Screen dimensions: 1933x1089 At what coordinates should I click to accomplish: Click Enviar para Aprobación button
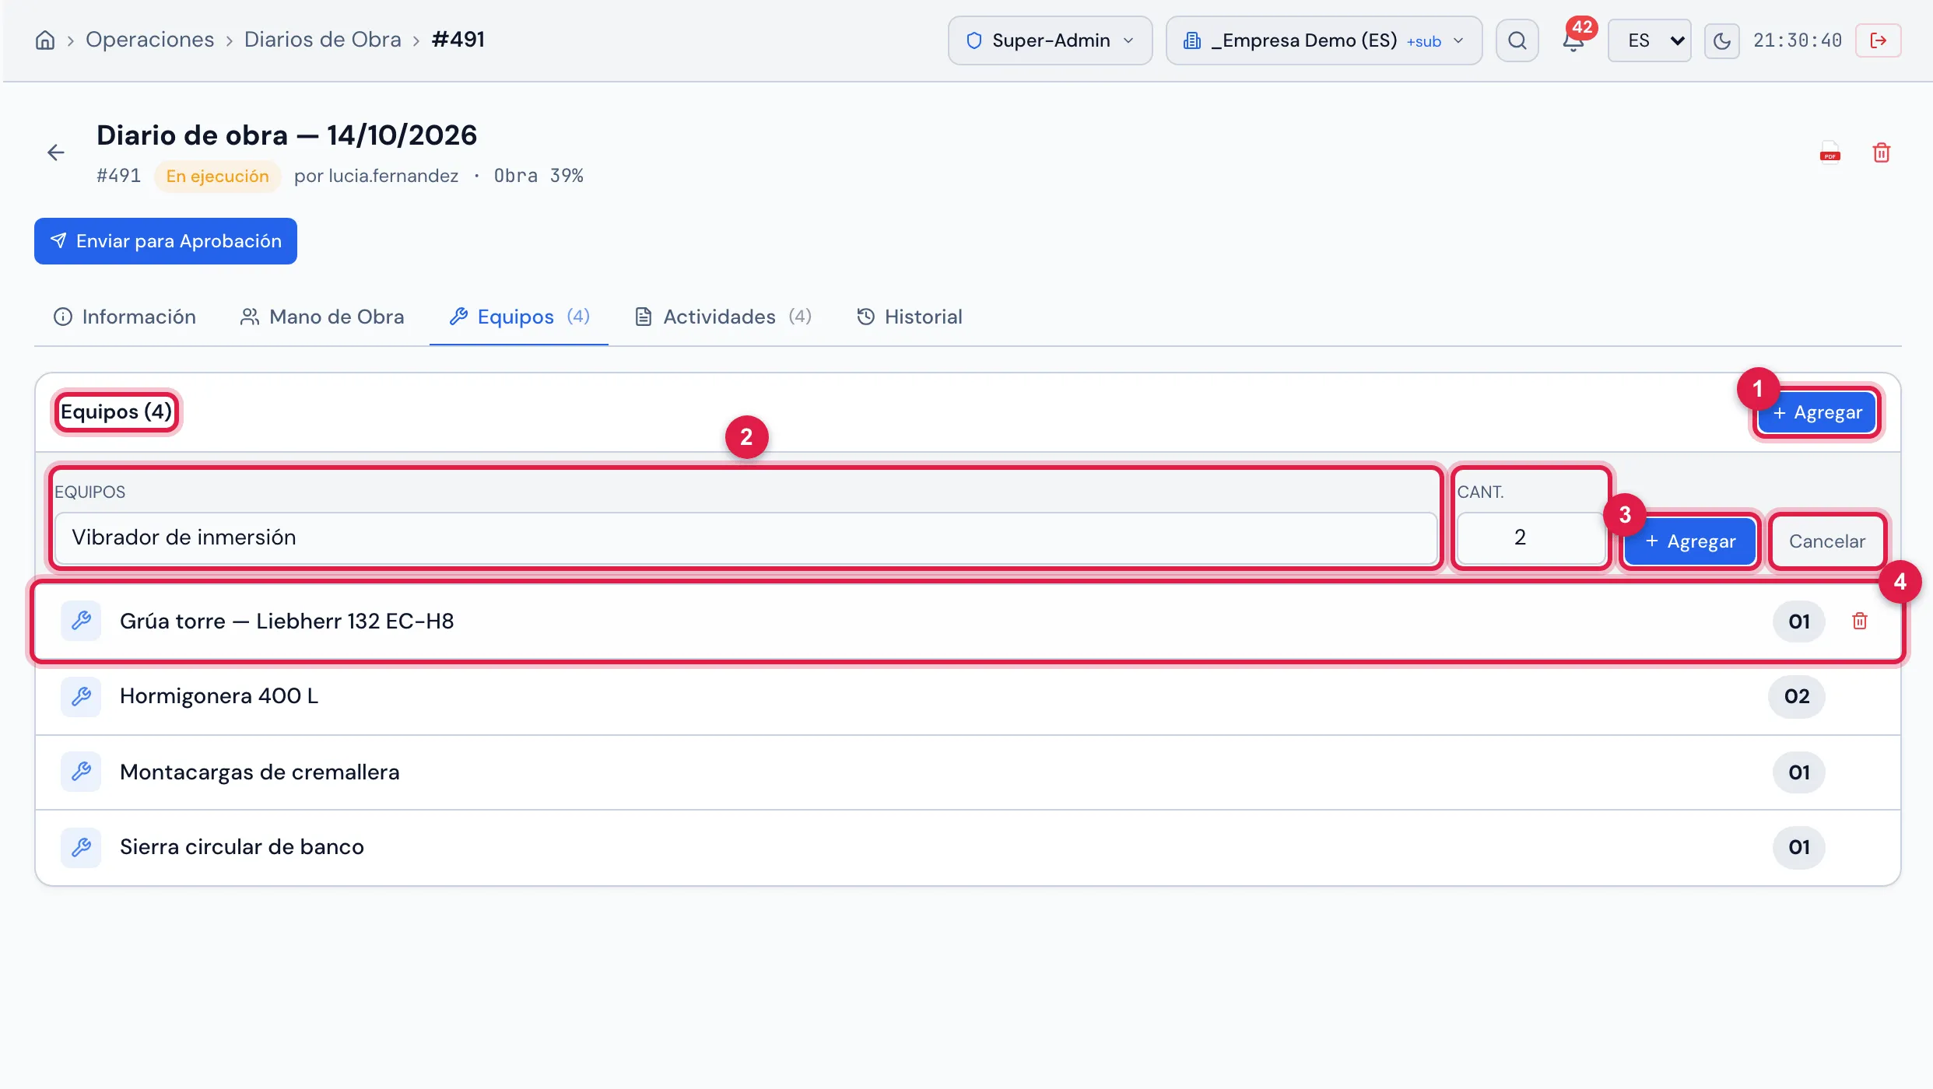(166, 241)
